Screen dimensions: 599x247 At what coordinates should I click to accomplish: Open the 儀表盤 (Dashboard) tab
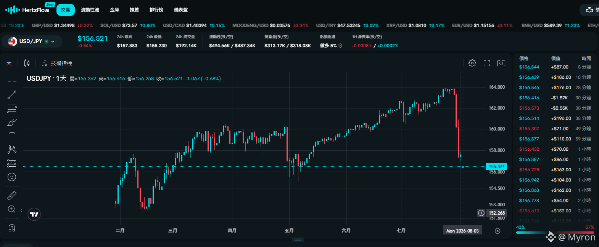click(181, 10)
